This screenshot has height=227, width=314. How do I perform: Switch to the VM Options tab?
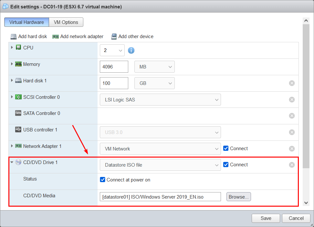tap(66, 22)
